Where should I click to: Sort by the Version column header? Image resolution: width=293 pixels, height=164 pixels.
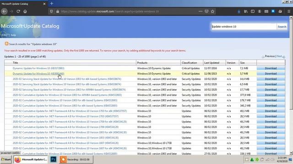tap(231, 63)
